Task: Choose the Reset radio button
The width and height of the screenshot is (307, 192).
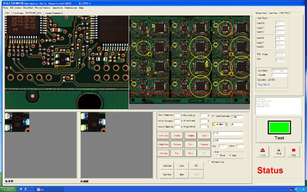Action: click(x=218, y=156)
